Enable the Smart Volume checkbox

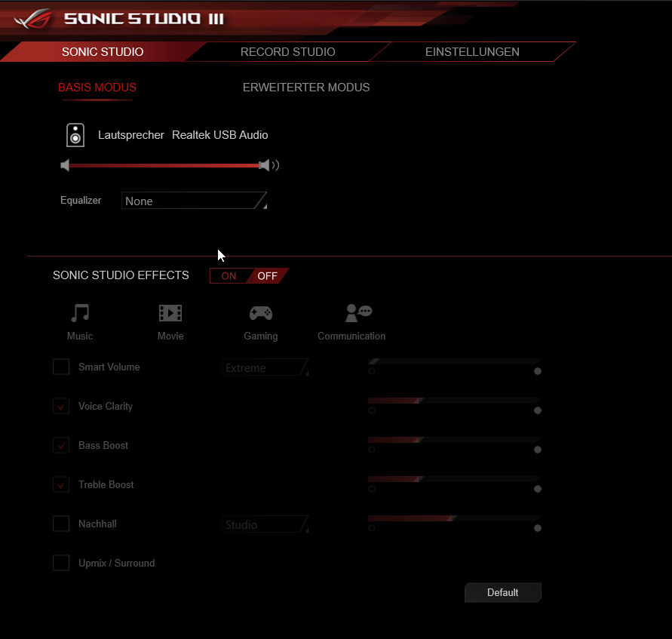61,367
